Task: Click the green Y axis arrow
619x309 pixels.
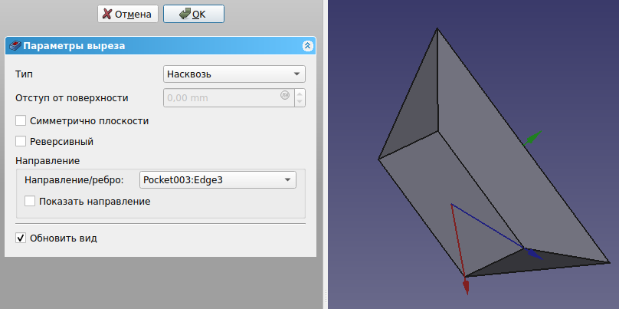Action: click(x=532, y=138)
